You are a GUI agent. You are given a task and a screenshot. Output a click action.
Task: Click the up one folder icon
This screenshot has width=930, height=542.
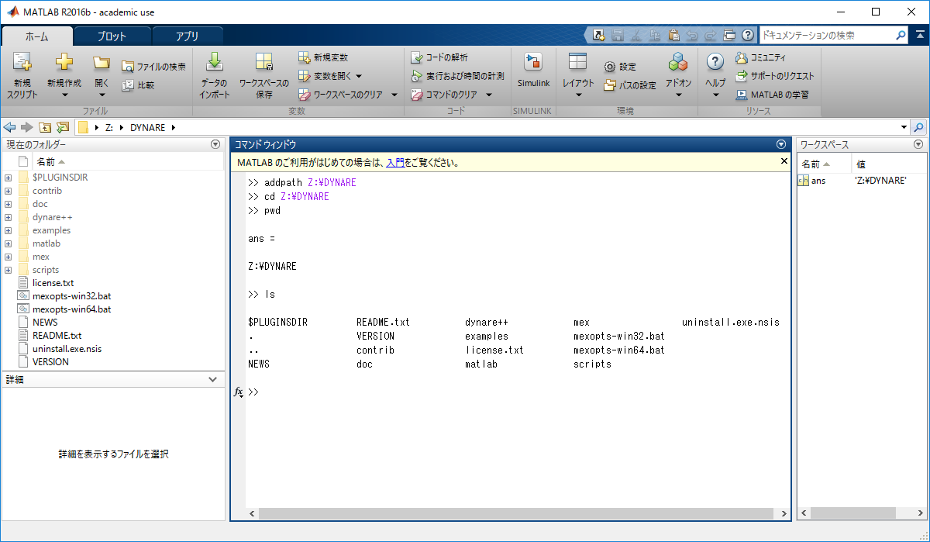[45, 127]
